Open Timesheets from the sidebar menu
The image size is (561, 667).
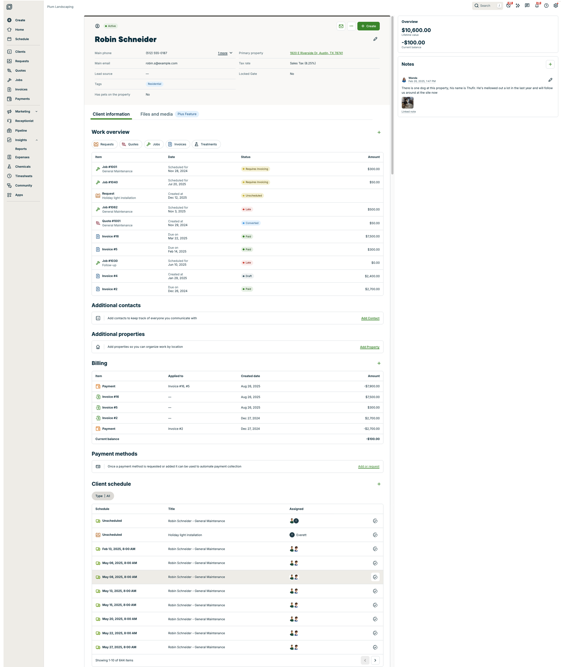pos(23,176)
